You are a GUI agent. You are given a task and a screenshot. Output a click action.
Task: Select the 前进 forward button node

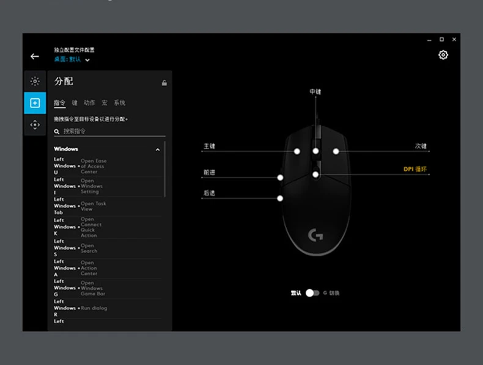(280, 178)
